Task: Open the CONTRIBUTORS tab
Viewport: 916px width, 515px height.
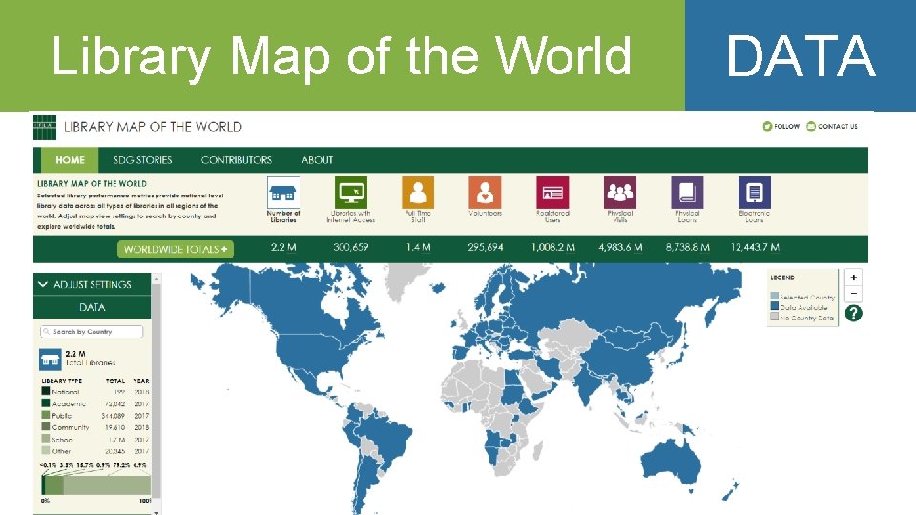Action: click(x=237, y=160)
